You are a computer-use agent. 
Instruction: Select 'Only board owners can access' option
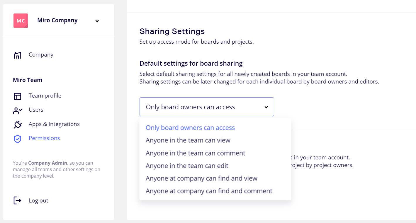tap(190, 128)
